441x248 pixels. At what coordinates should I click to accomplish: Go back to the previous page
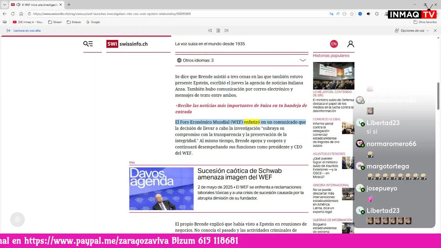(x=4, y=14)
